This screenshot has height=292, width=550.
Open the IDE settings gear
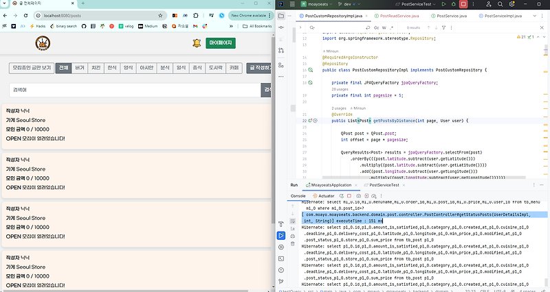pos(511,4)
